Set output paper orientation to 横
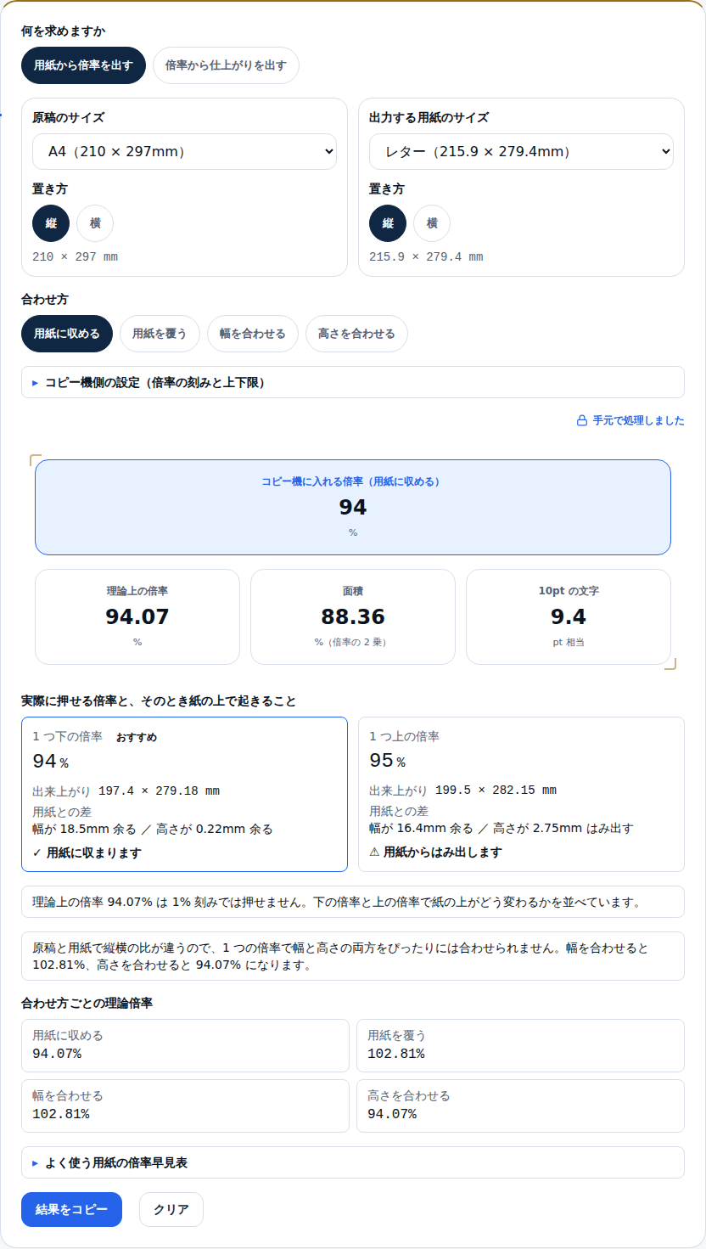706x1249 pixels. (x=432, y=223)
